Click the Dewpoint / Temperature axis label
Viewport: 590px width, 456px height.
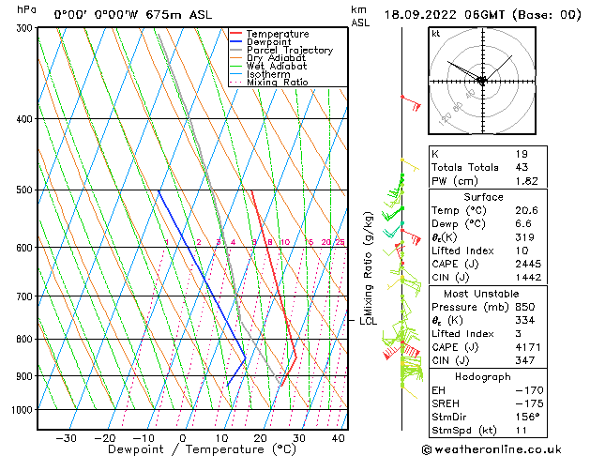coord(190,449)
